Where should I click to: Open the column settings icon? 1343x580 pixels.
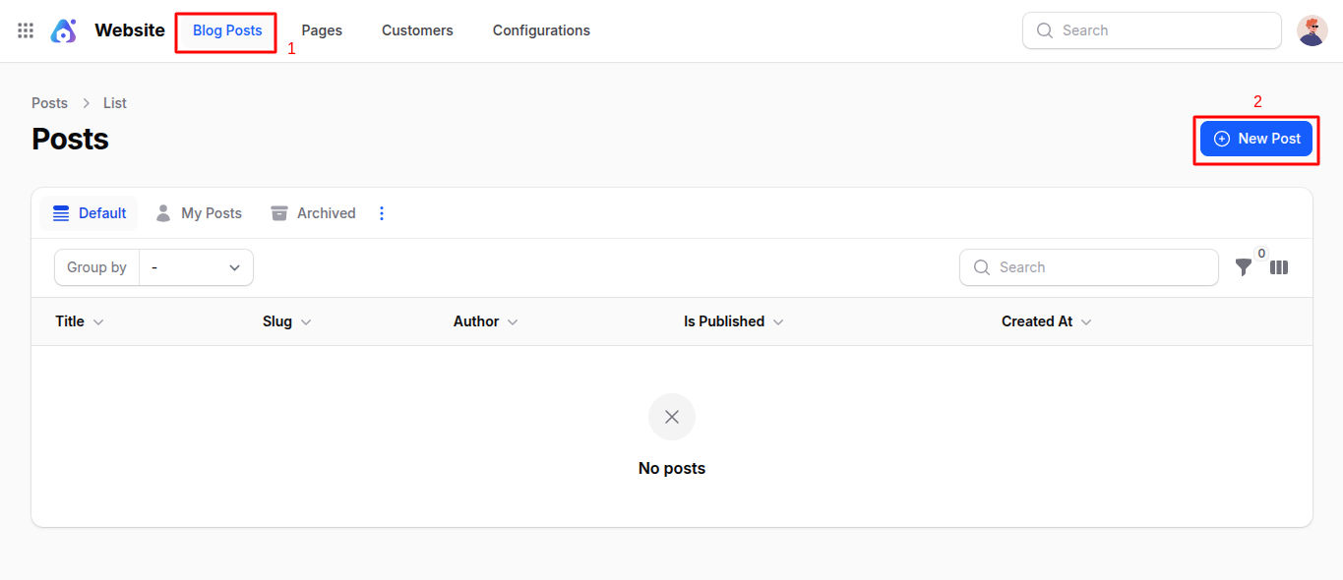(1278, 266)
